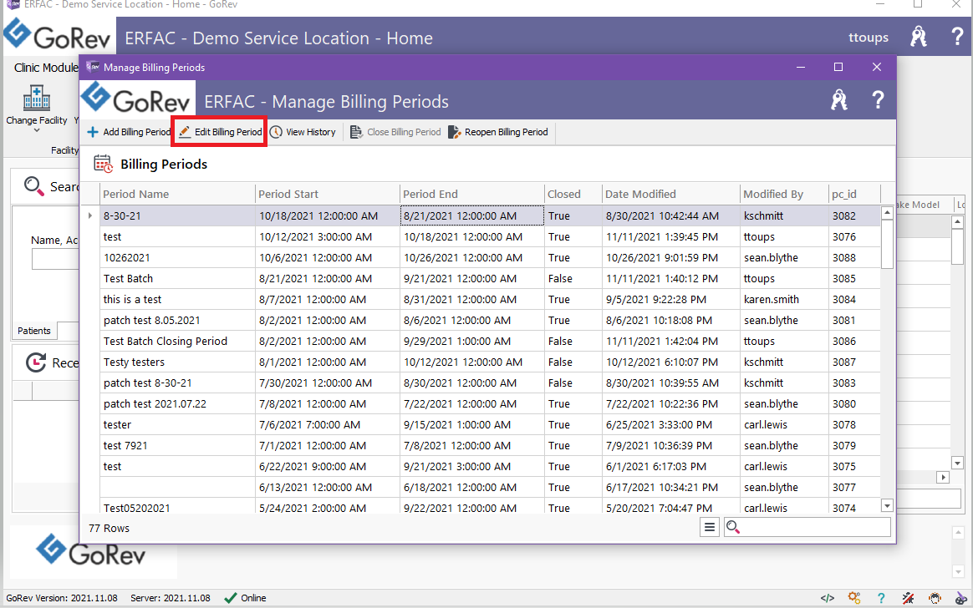Click the scroll right arrow in the Home window grid
This screenshot has width=973, height=608.
pyautogui.click(x=943, y=477)
